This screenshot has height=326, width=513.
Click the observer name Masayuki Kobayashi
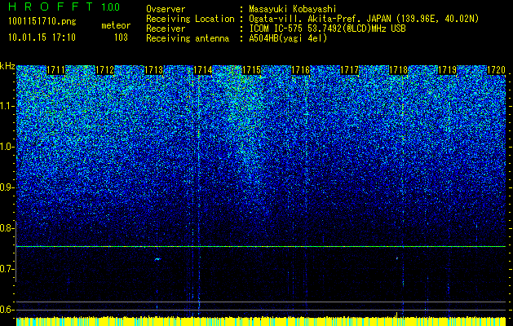293,10
